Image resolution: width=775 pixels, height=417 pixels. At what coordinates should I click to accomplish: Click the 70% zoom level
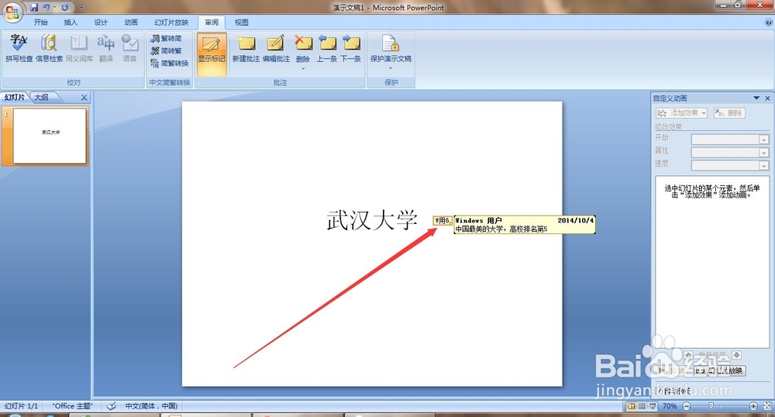pyautogui.click(x=670, y=406)
